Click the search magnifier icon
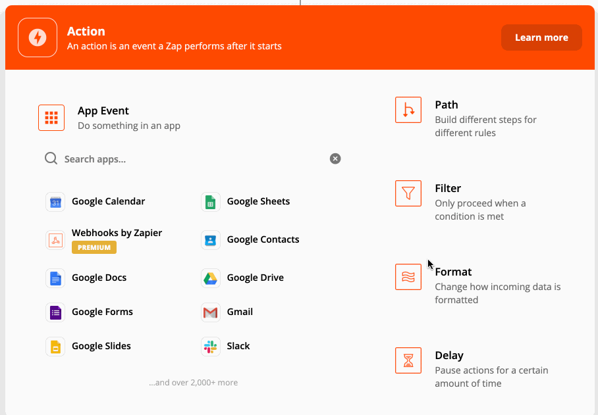The image size is (598, 415). point(51,159)
